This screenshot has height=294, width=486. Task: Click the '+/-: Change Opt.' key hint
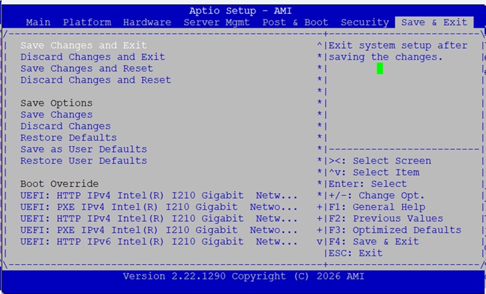click(x=376, y=196)
